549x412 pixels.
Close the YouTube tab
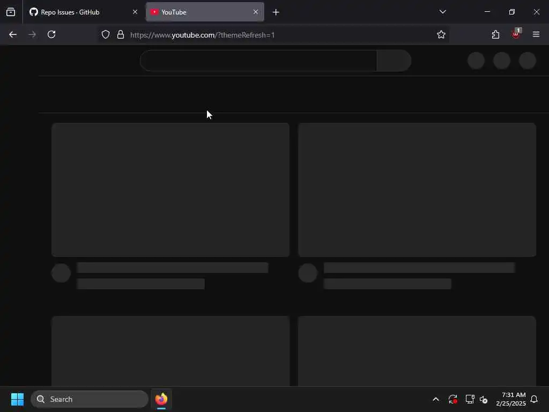tap(256, 12)
